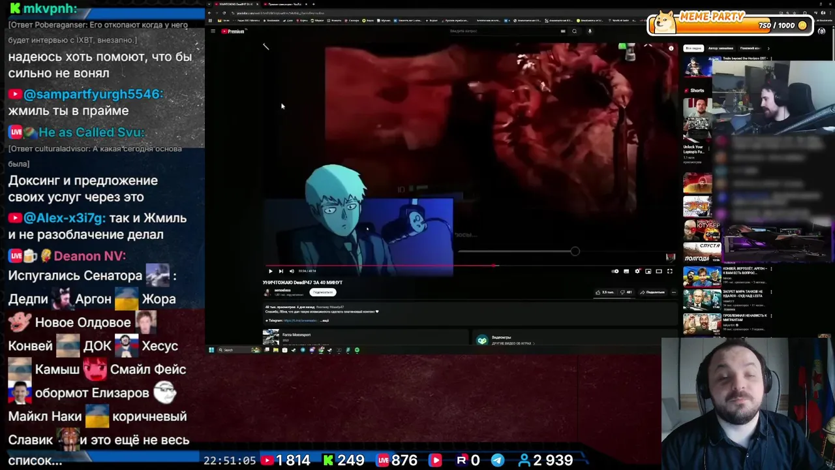This screenshot has height=470, width=835.
Task: Select the 'Похожий контент' filter chip
Action: click(750, 48)
